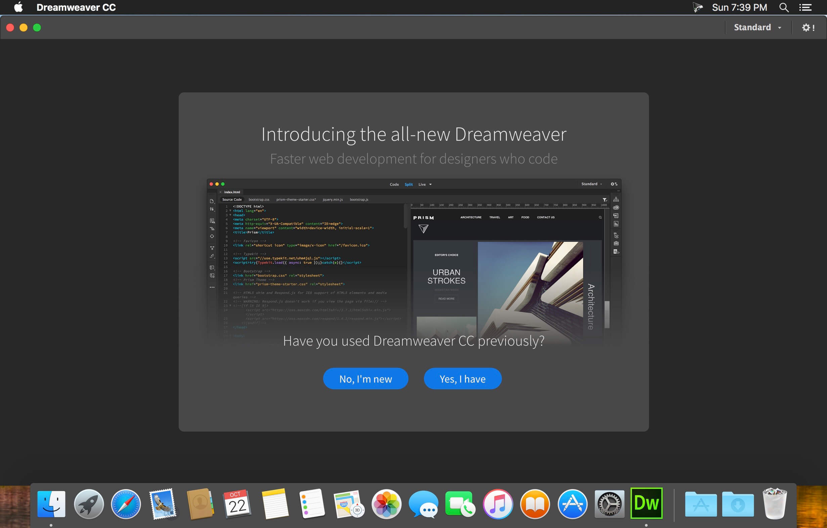Open Finder from the Dock

(51, 503)
